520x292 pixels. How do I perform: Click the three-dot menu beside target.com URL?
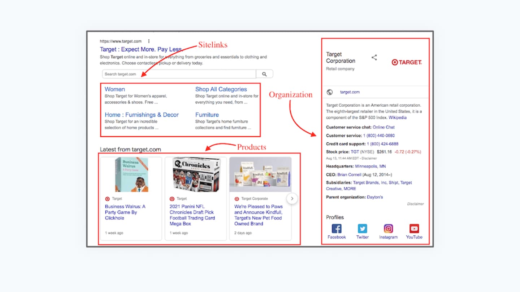149,41
